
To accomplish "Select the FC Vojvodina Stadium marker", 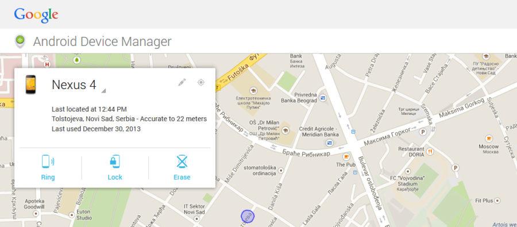I will [408, 172].
